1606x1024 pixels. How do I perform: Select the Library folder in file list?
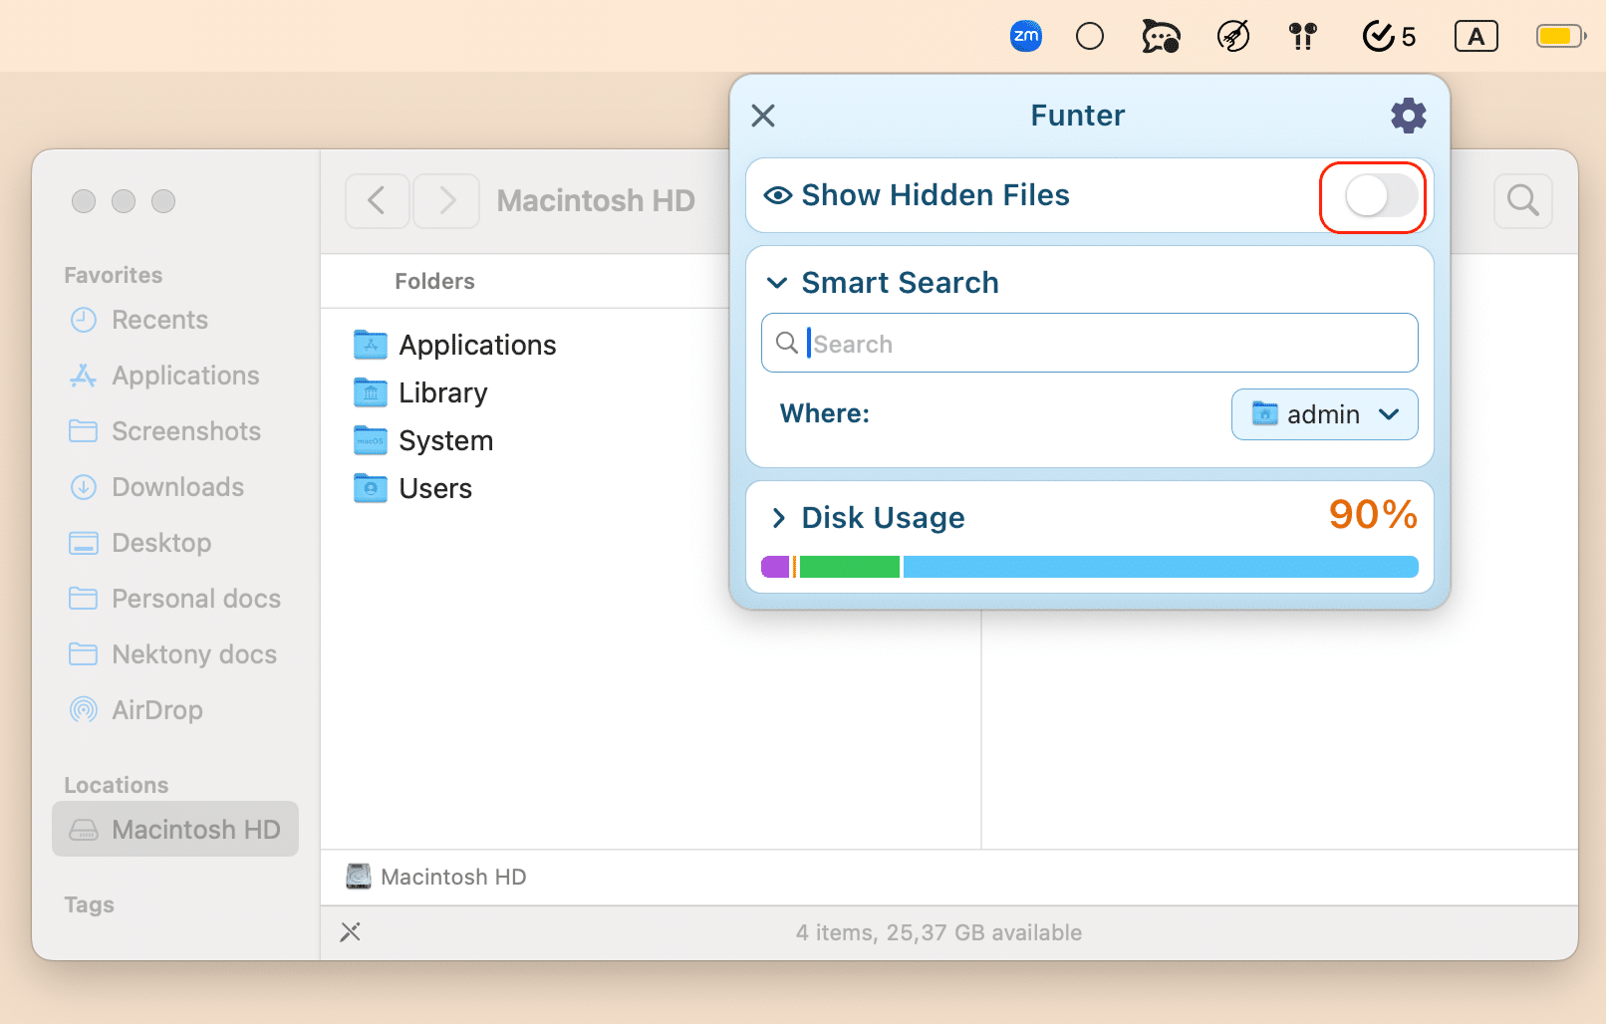(x=443, y=392)
